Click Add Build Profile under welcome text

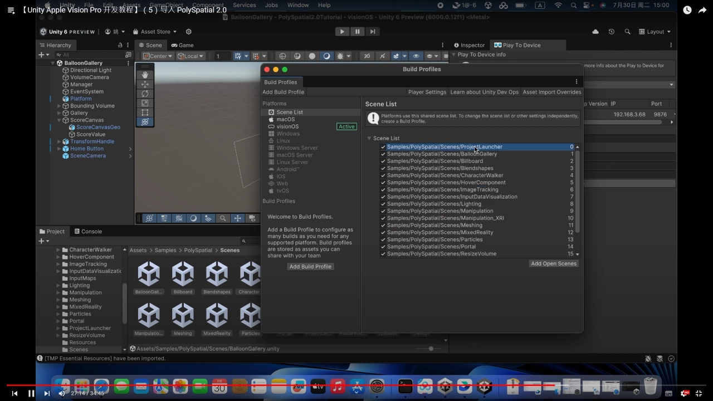(x=310, y=266)
